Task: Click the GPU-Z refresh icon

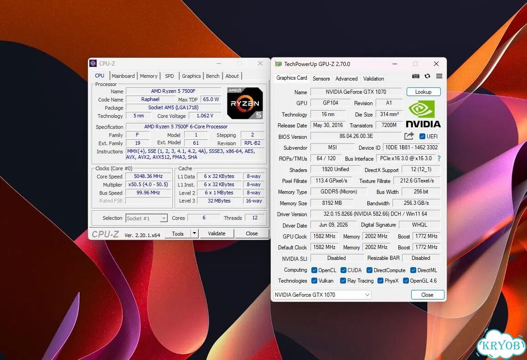Action: tap(427, 76)
